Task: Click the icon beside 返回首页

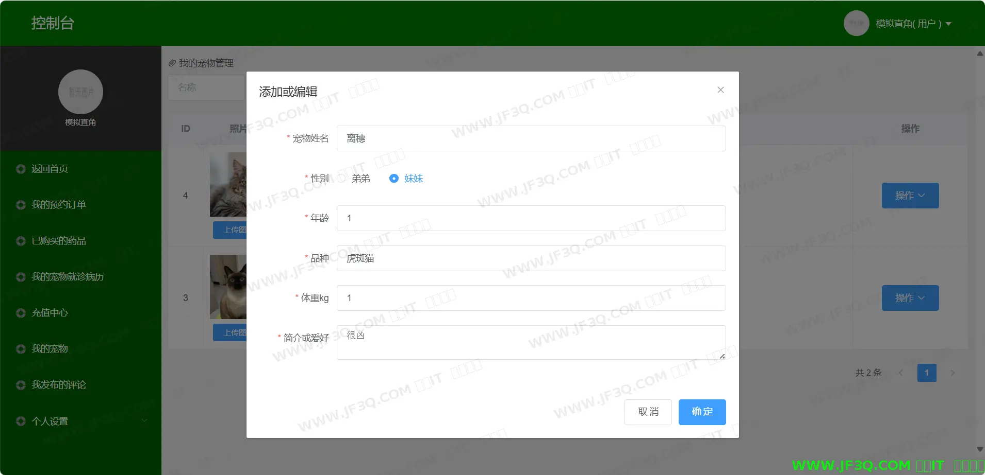Action: pos(21,169)
